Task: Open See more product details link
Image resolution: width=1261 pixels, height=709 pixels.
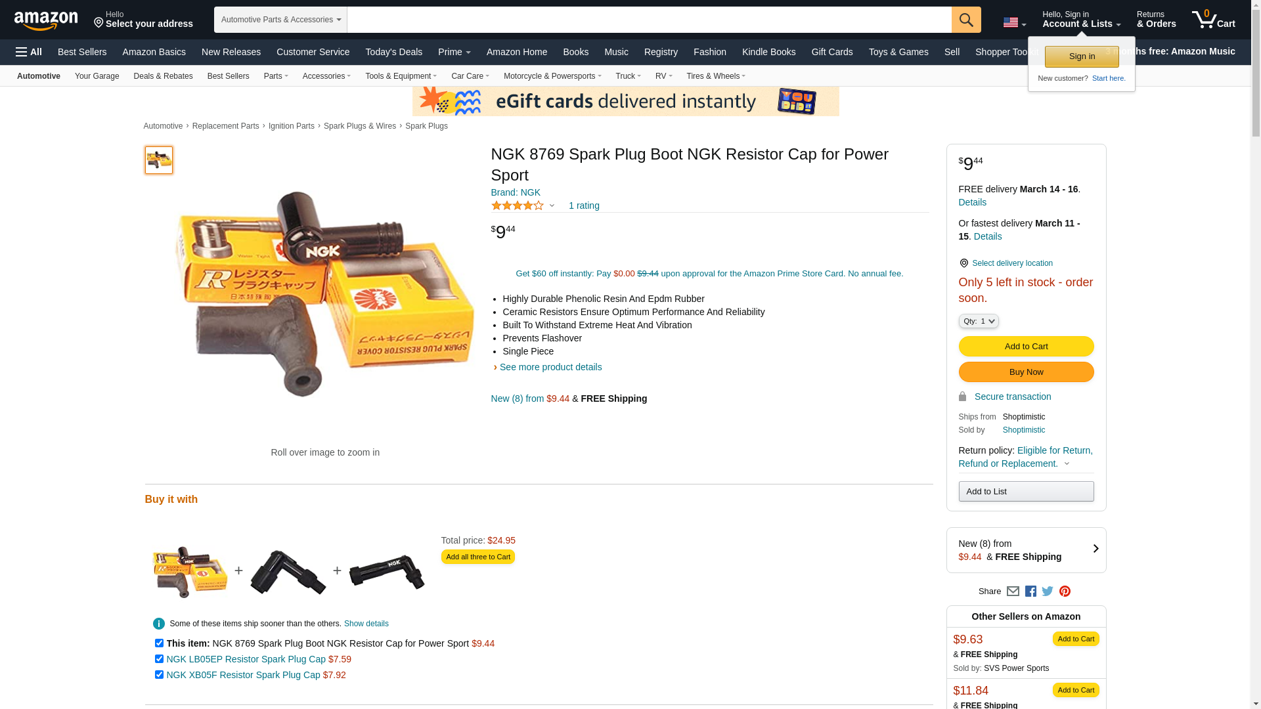Action: [550, 367]
